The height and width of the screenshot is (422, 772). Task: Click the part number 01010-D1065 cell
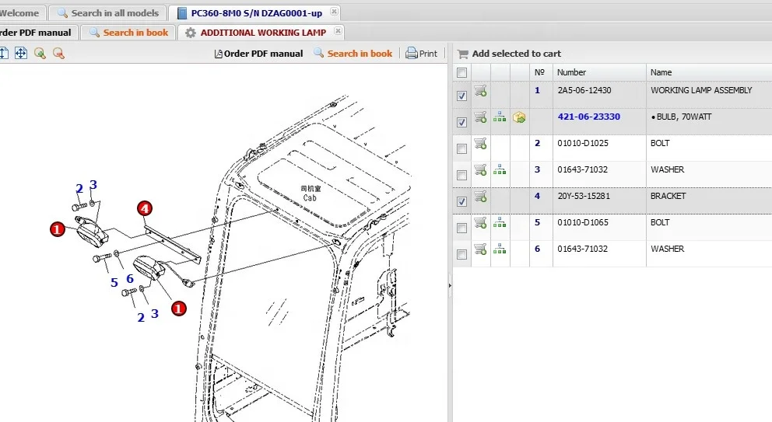pyautogui.click(x=582, y=222)
